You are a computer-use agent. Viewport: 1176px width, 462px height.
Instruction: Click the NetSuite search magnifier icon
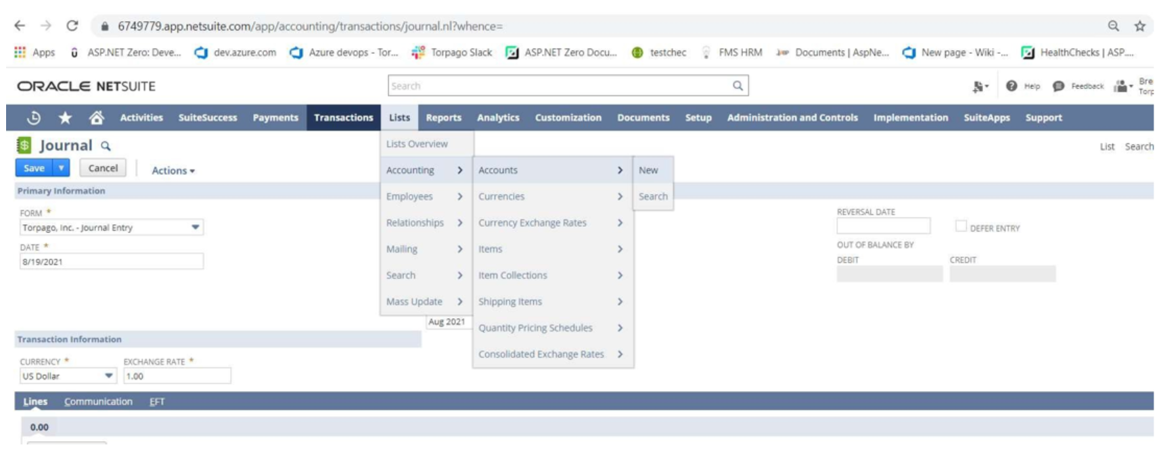(738, 86)
